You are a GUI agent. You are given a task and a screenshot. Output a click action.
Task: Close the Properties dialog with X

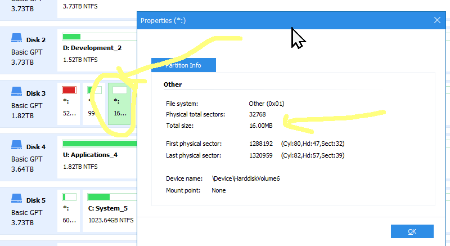tap(437, 20)
